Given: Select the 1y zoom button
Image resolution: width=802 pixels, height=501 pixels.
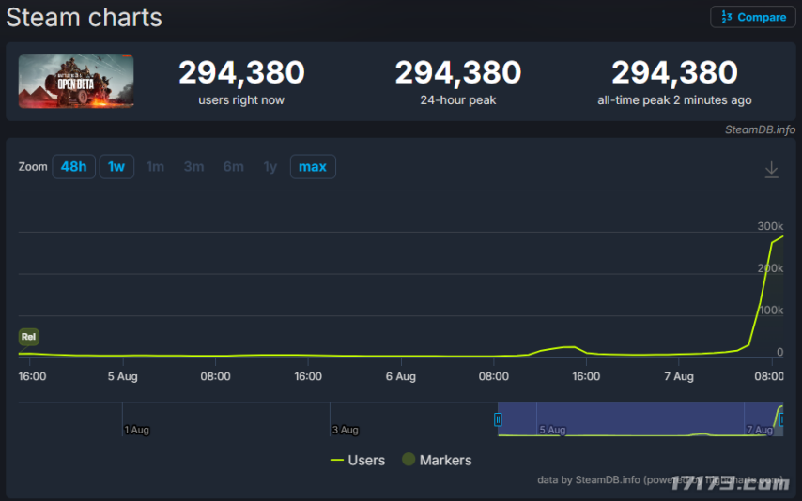Looking at the screenshot, I should click(270, 167).
